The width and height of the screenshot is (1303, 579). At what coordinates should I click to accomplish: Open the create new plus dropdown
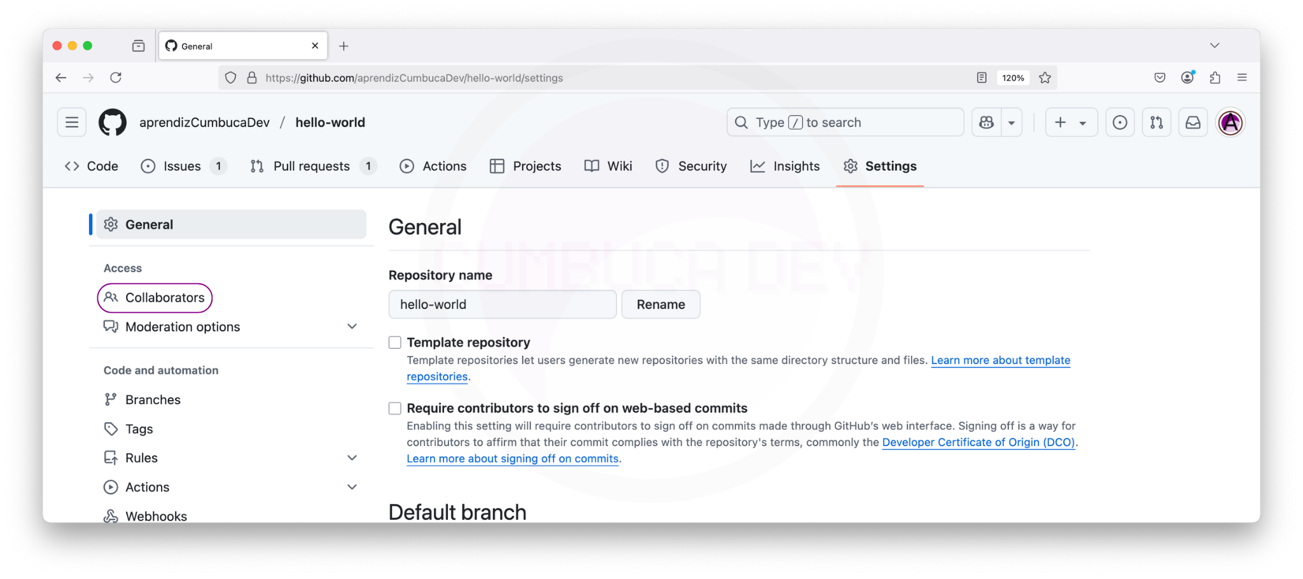(1071, 122)
